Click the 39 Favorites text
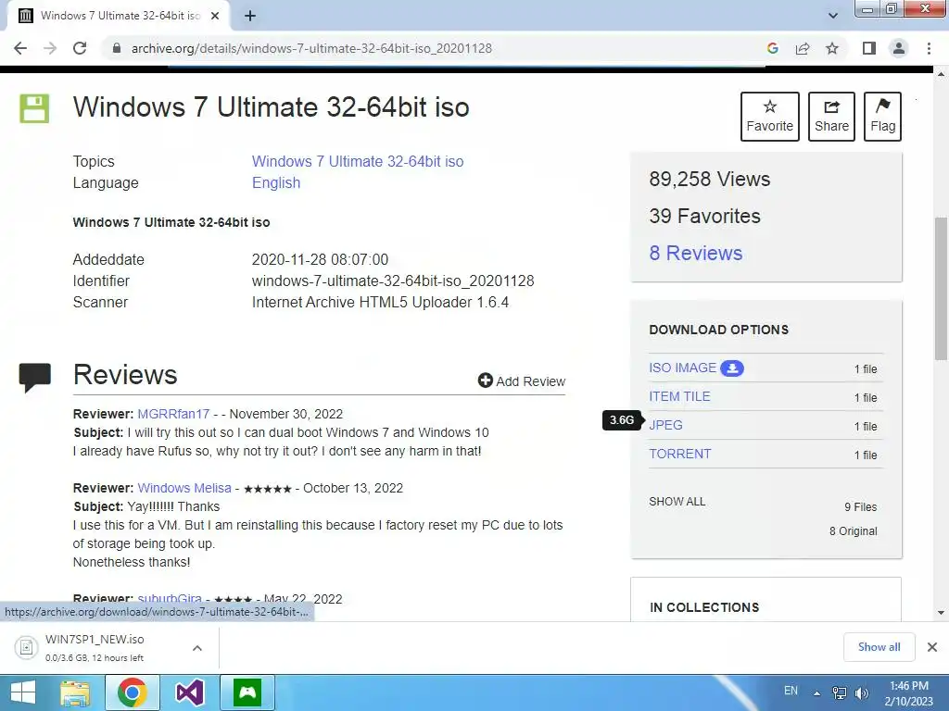949x711 pixels. (704, 216)
